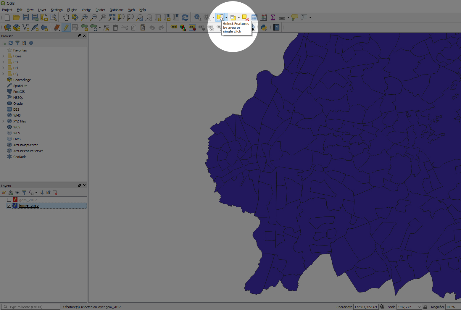Expand the XYZ Tiles node

[x=3, y=121]
